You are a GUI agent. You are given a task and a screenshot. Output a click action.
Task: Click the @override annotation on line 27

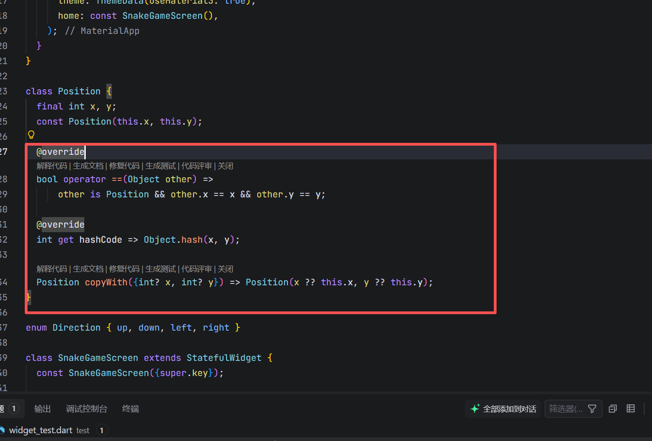point(61,152)
